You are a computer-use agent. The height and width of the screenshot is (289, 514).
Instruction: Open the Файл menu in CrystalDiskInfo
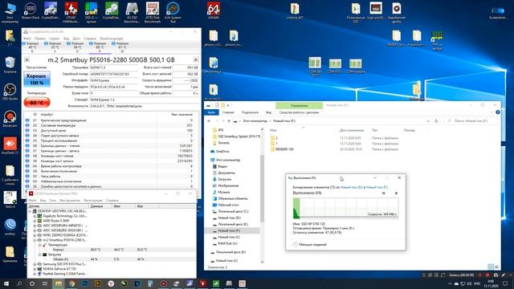[27, 39]
